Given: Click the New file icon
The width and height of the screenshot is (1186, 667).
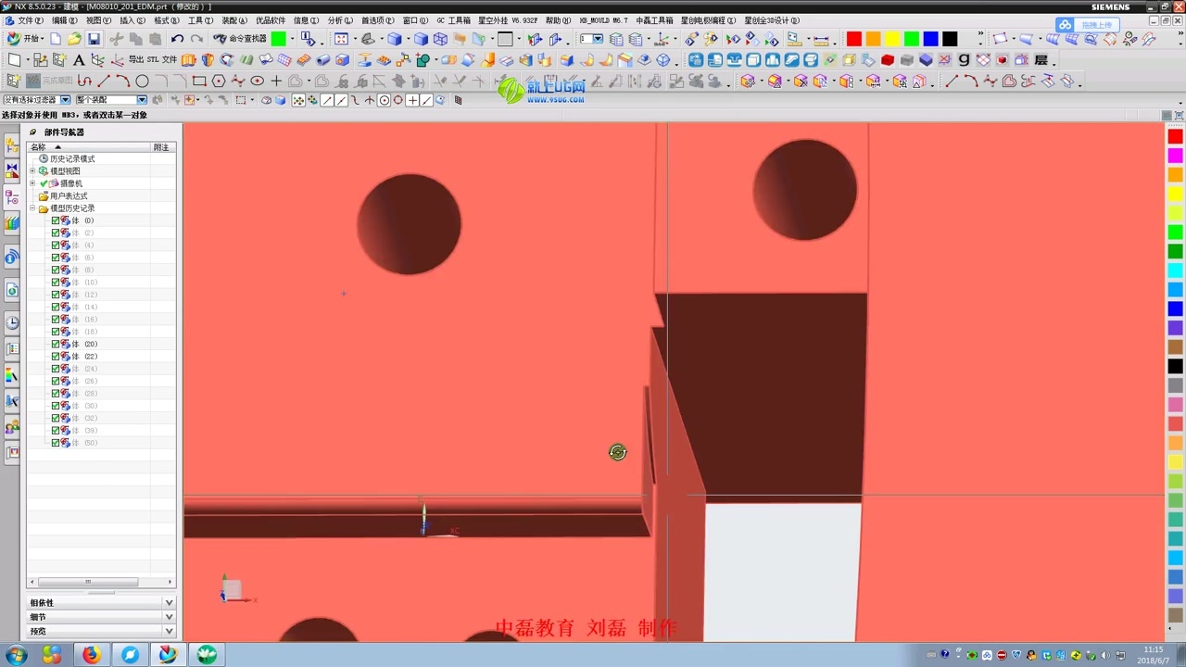Looking at the screenshot, I should pos(56,39).
